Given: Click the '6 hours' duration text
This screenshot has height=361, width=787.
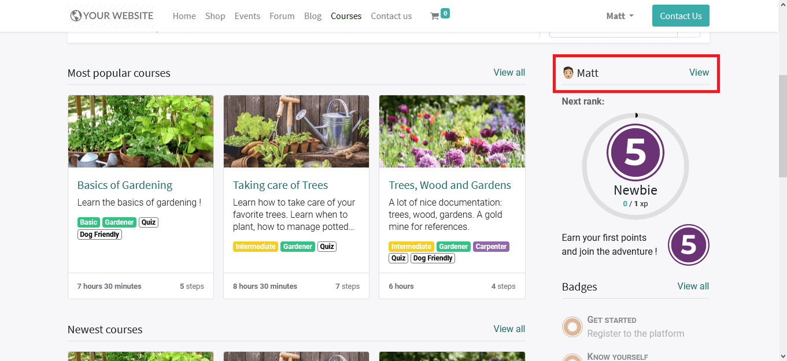Looking at the screenshot, I should [x=401, y=286].
